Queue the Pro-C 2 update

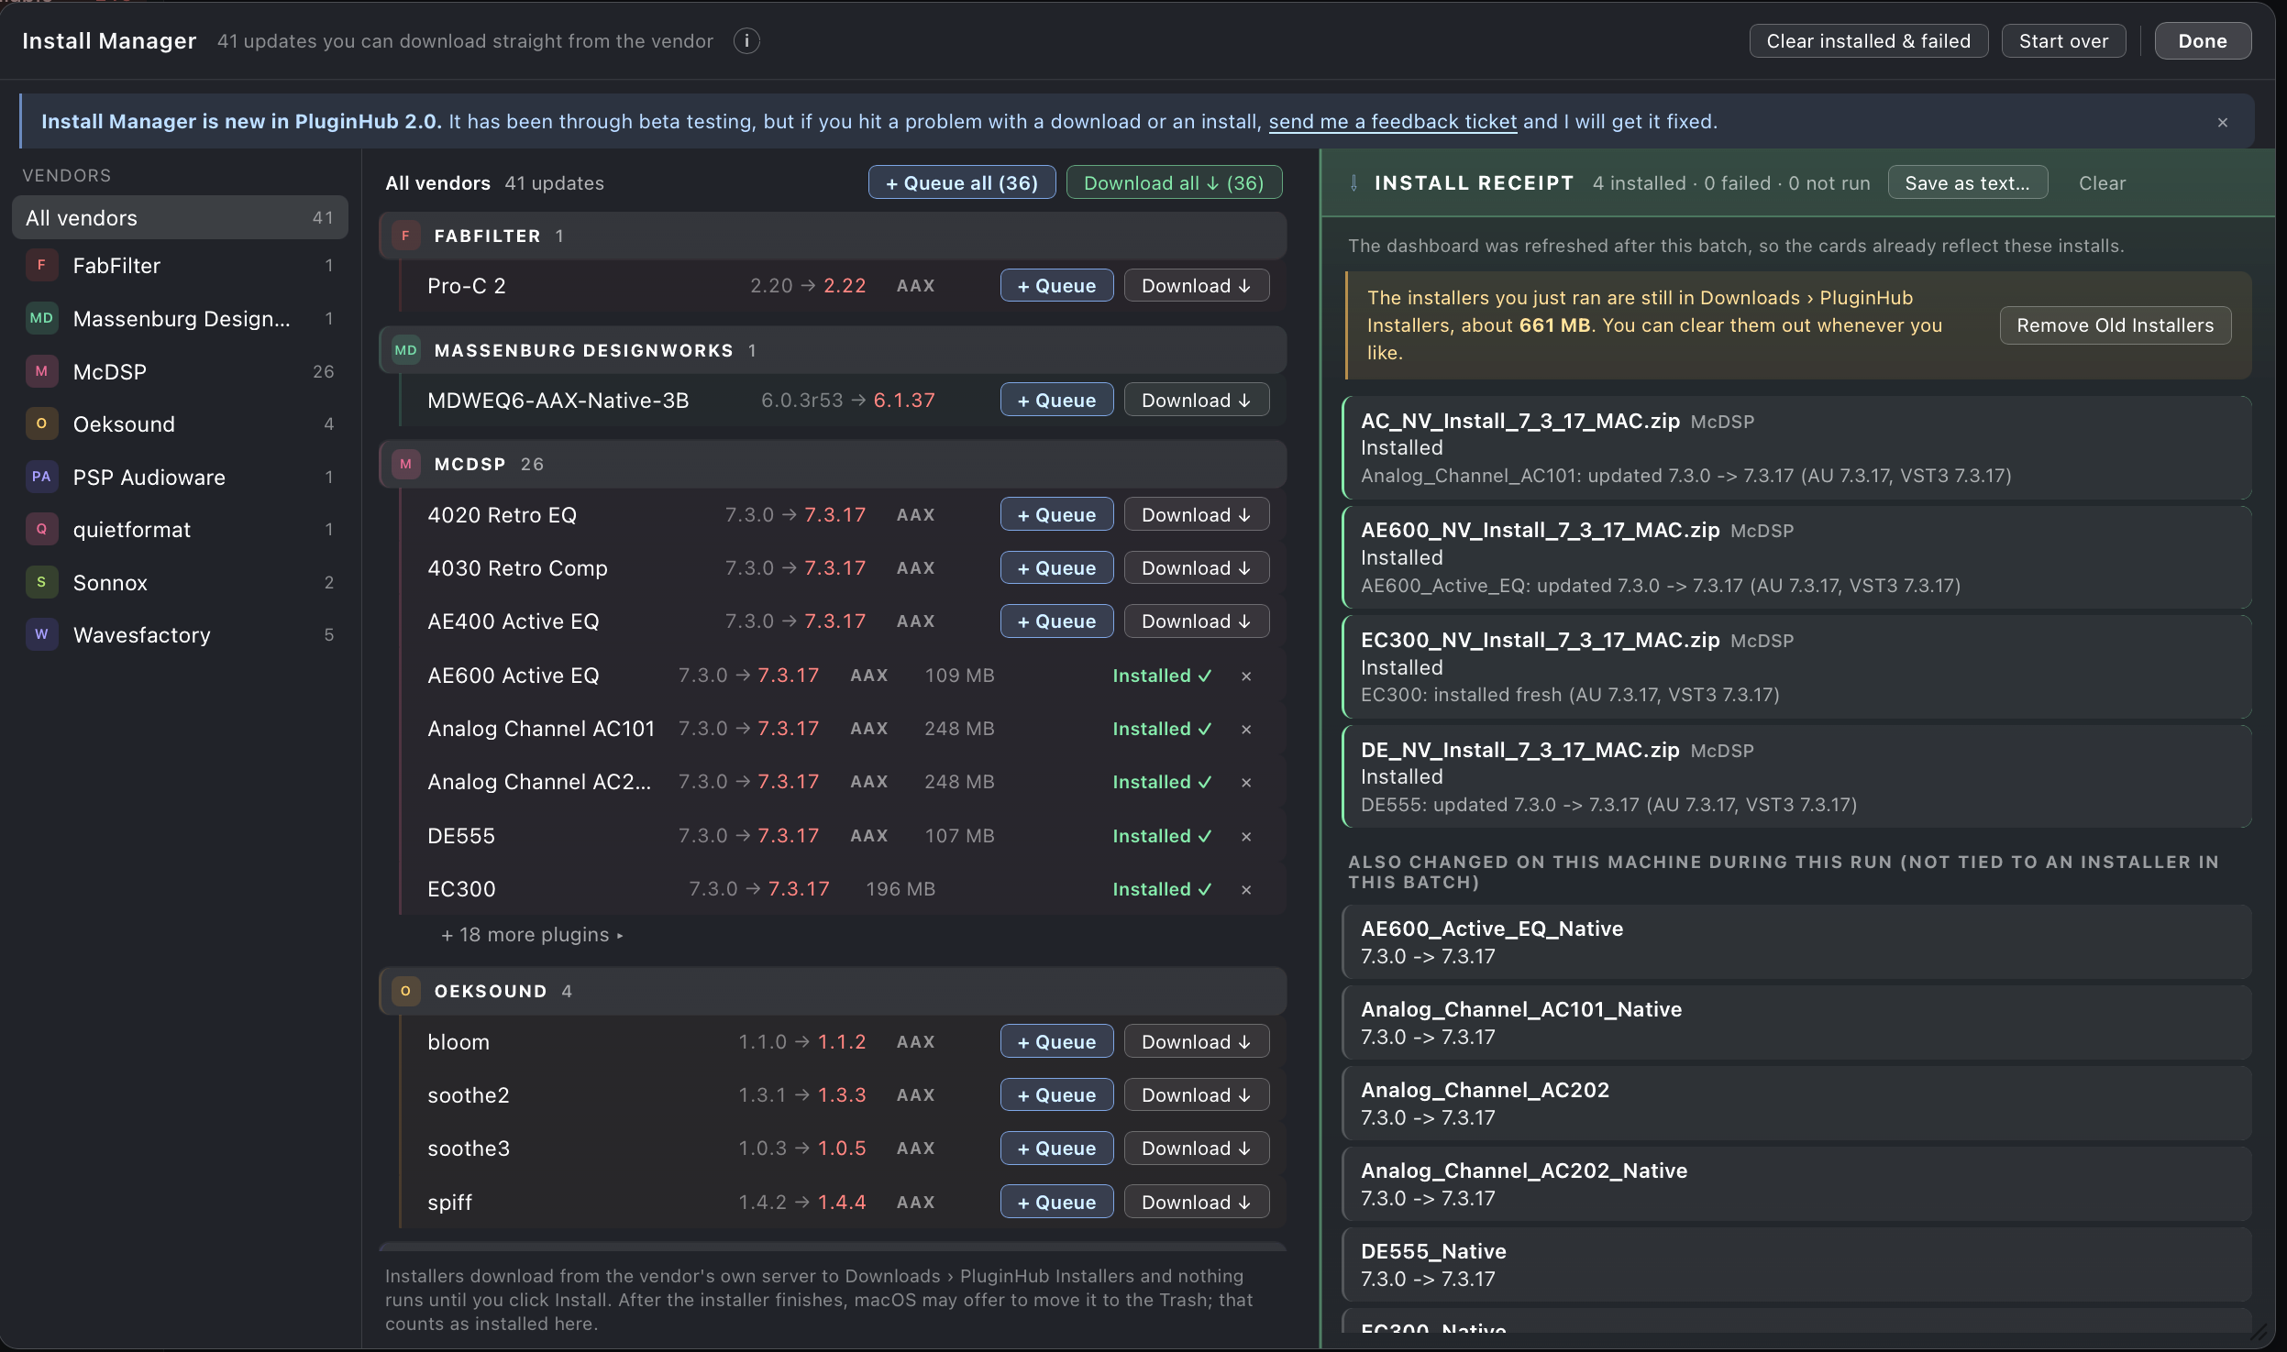coord(1056,285)
